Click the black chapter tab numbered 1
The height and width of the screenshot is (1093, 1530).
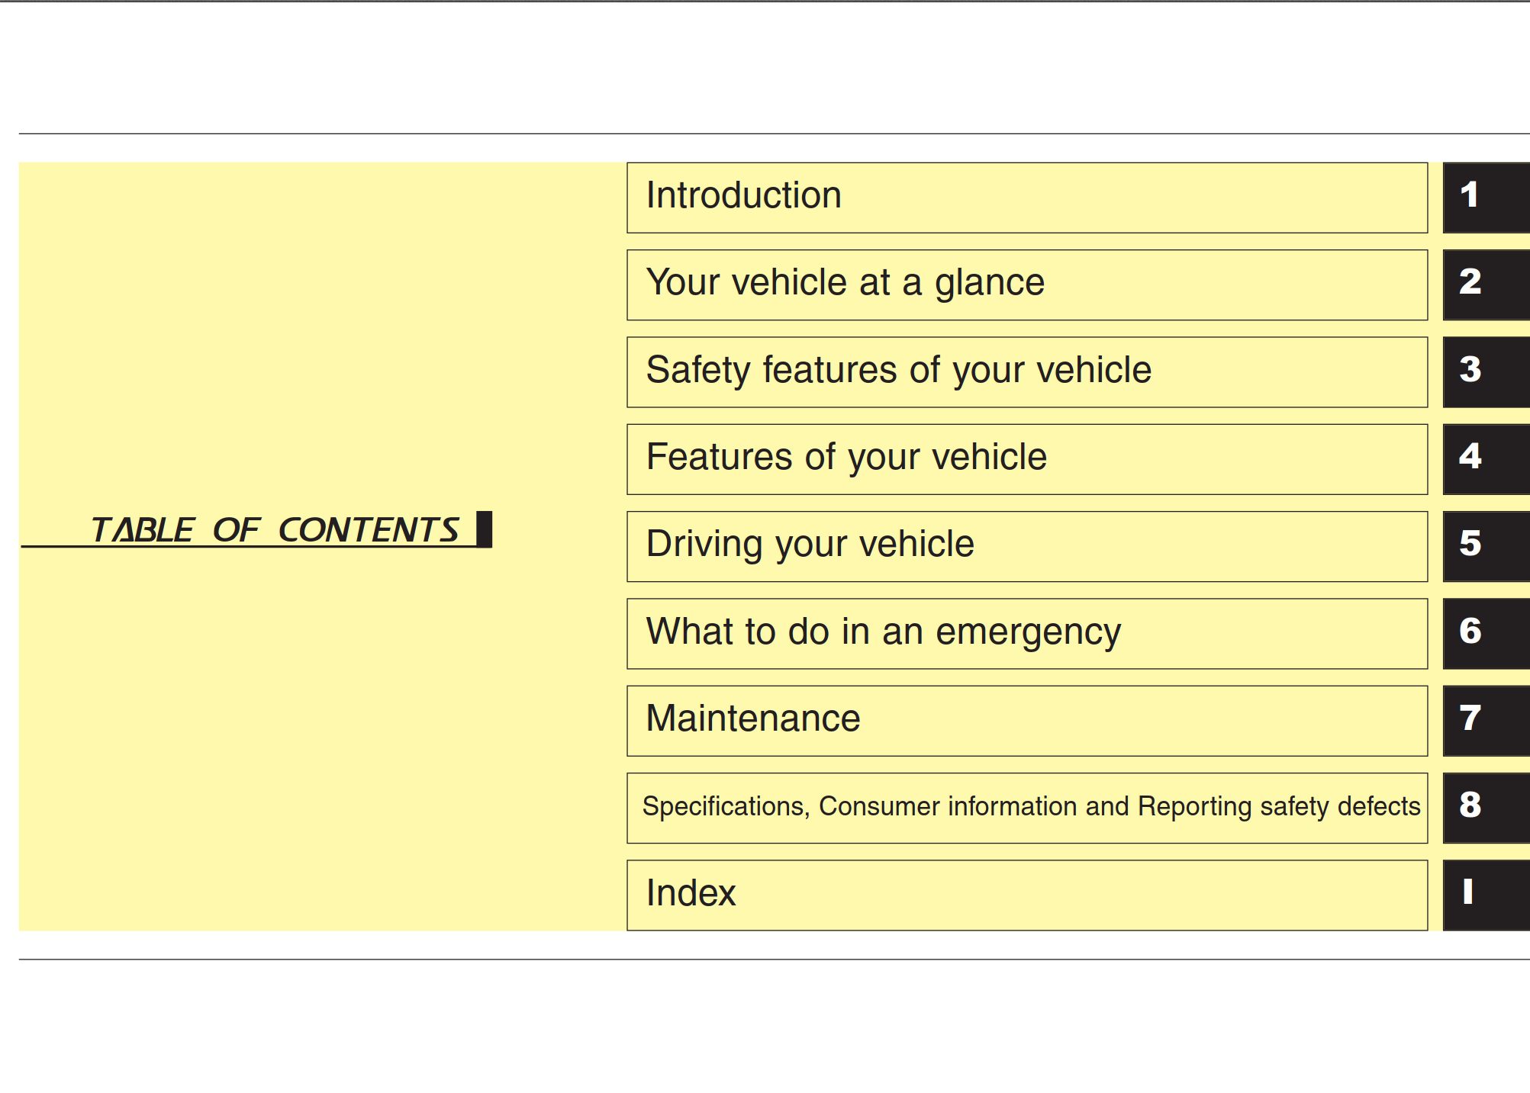1485,198
